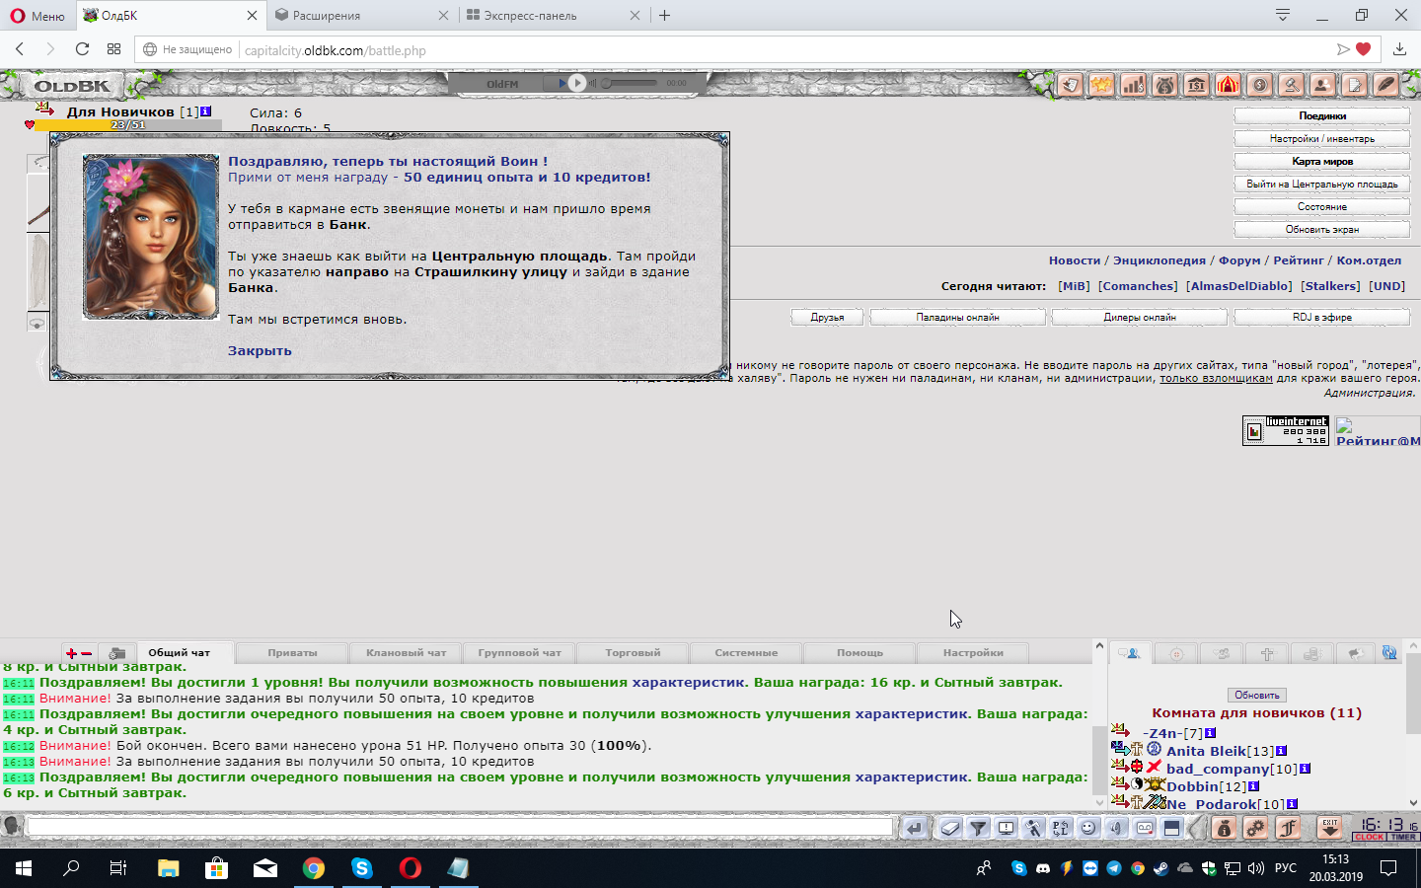Screen dimensions: 1421x888
Task: Click the chat filter funnel icon
Action: [978, 828]
